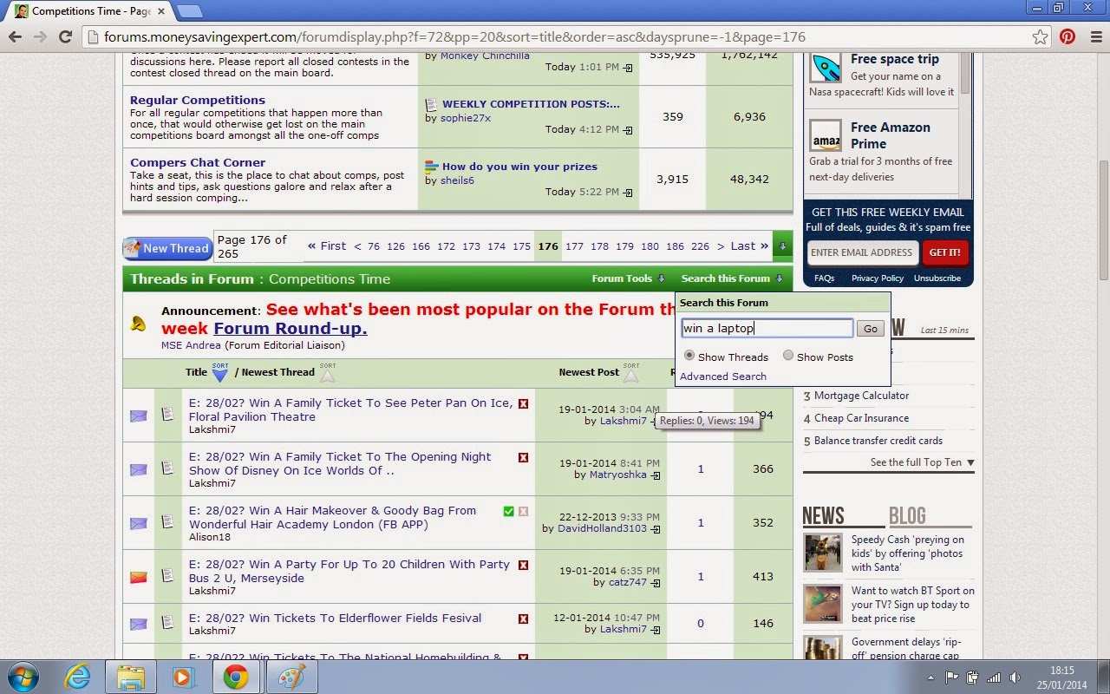Open File Explorer from taskbar
This screenshot has height=694, width=1110.
click(130, 677)
